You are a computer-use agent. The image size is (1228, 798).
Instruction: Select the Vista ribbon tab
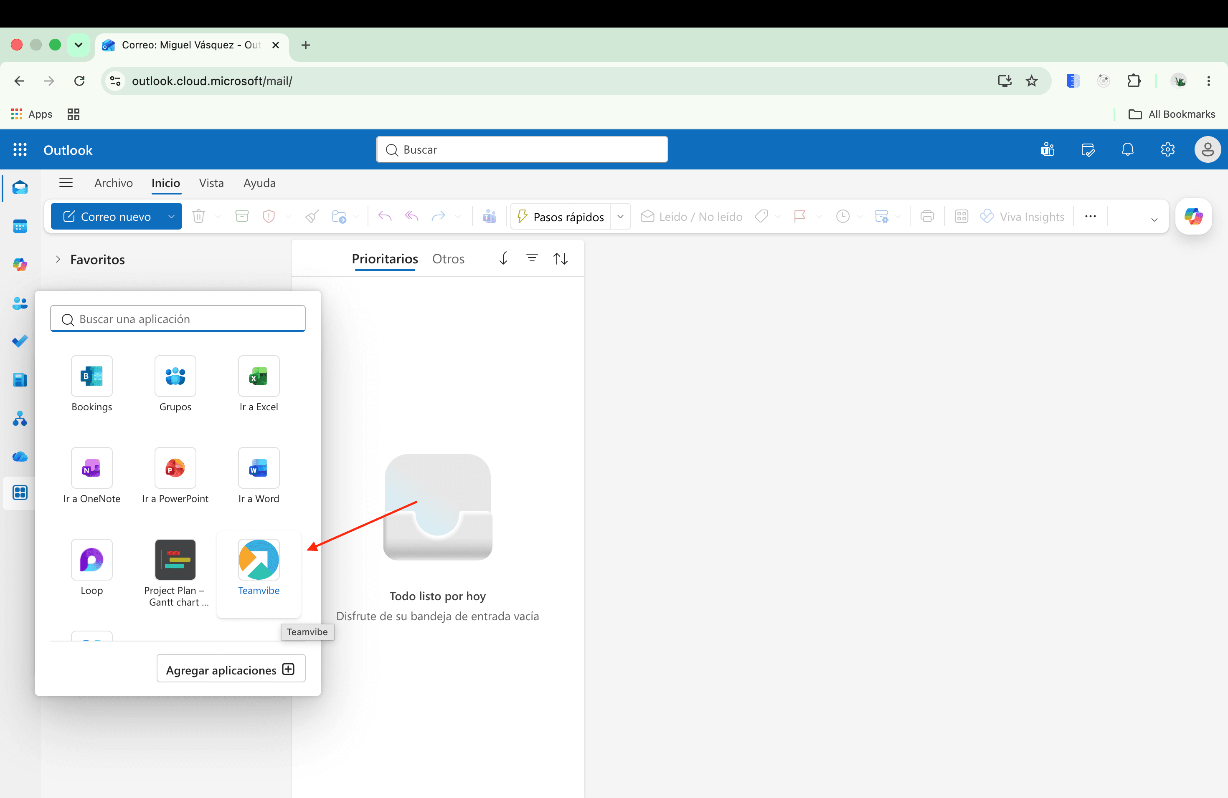point(211,183)
